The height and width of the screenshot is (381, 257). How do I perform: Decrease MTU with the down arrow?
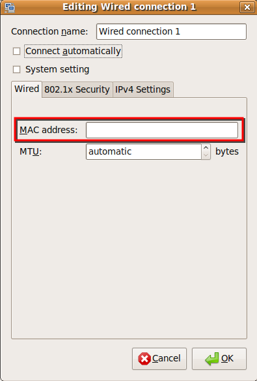click(x=206, y=155)
